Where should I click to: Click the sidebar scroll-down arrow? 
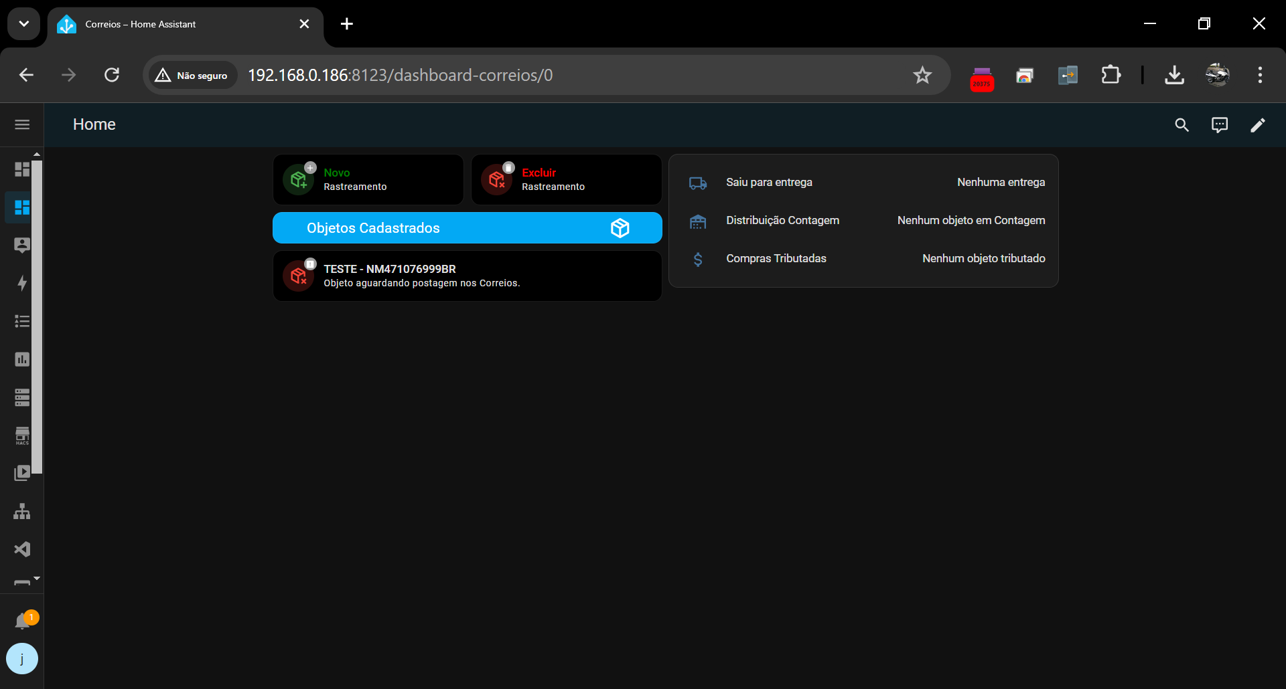click(37, 578)
